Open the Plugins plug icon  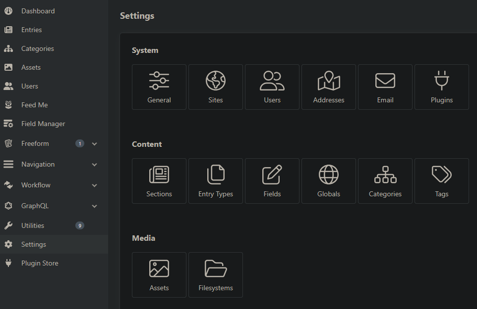coord(441,80)
